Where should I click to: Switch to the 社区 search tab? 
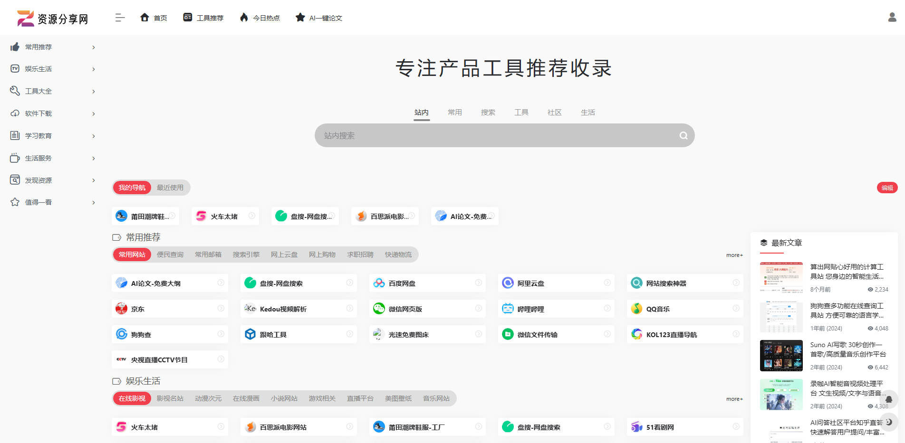click(x=554, y=112)
